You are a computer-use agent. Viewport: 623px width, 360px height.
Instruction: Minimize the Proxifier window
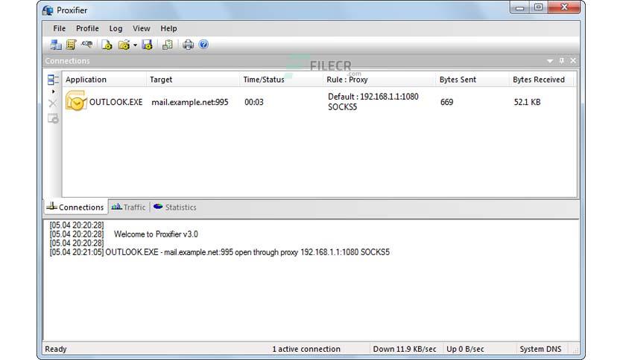519,7
